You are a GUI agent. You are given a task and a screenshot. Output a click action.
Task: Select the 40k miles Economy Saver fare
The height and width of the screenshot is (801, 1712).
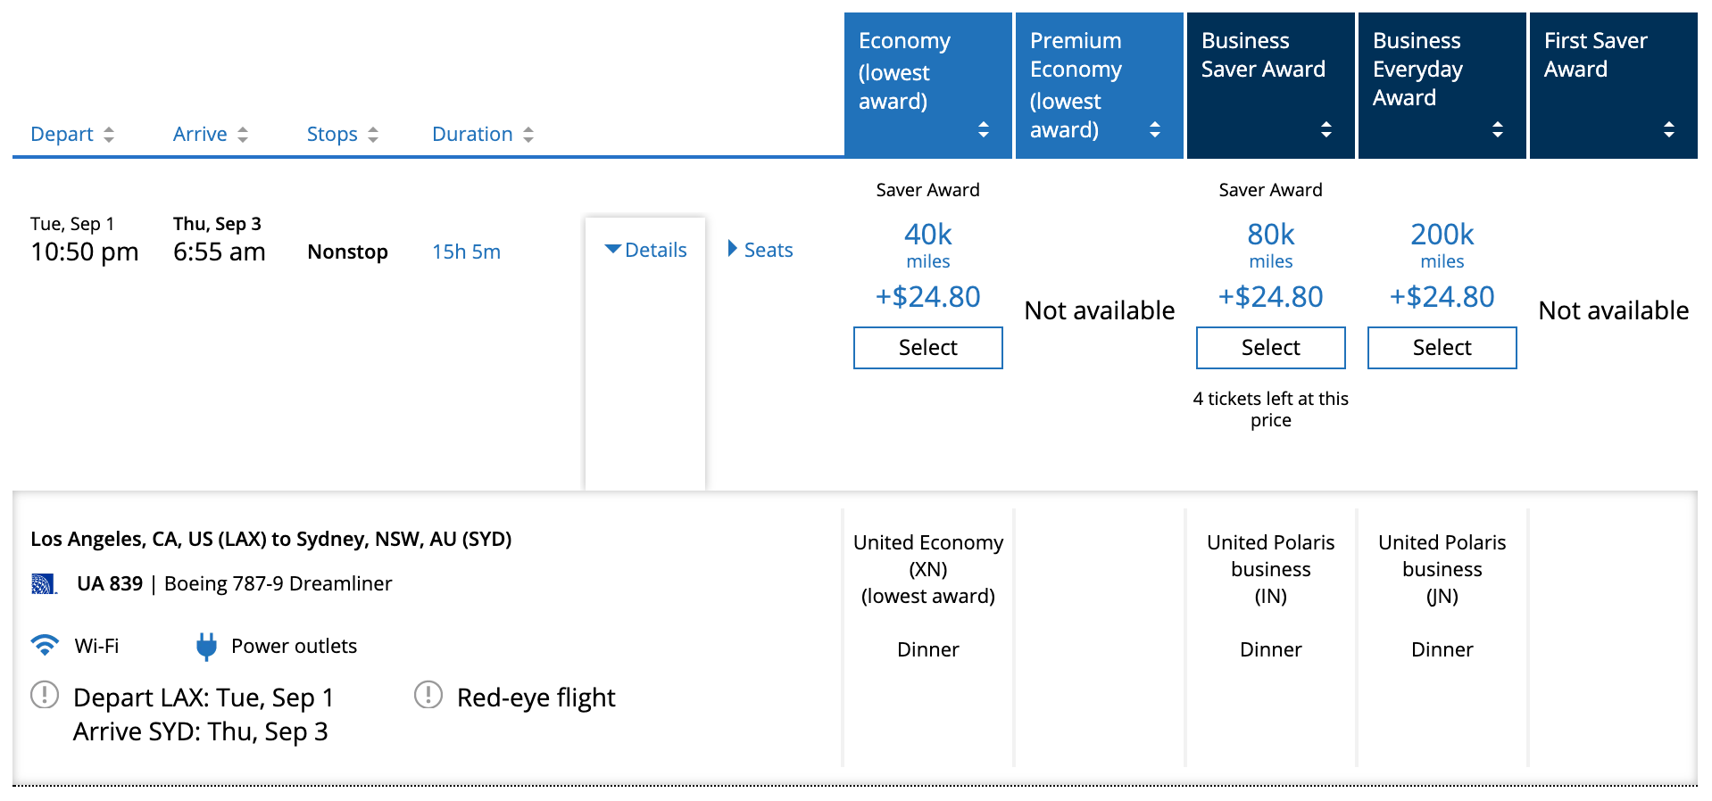[927, 348]
